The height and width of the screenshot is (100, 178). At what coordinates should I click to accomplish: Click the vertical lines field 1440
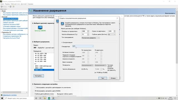111,31
